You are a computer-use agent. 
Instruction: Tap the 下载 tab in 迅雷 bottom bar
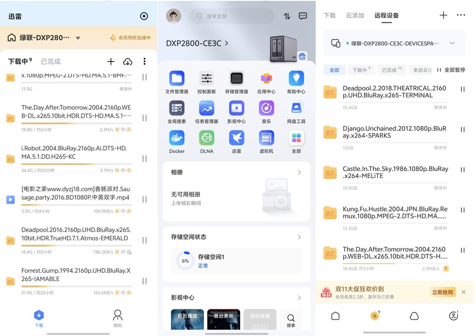point(39,319)
